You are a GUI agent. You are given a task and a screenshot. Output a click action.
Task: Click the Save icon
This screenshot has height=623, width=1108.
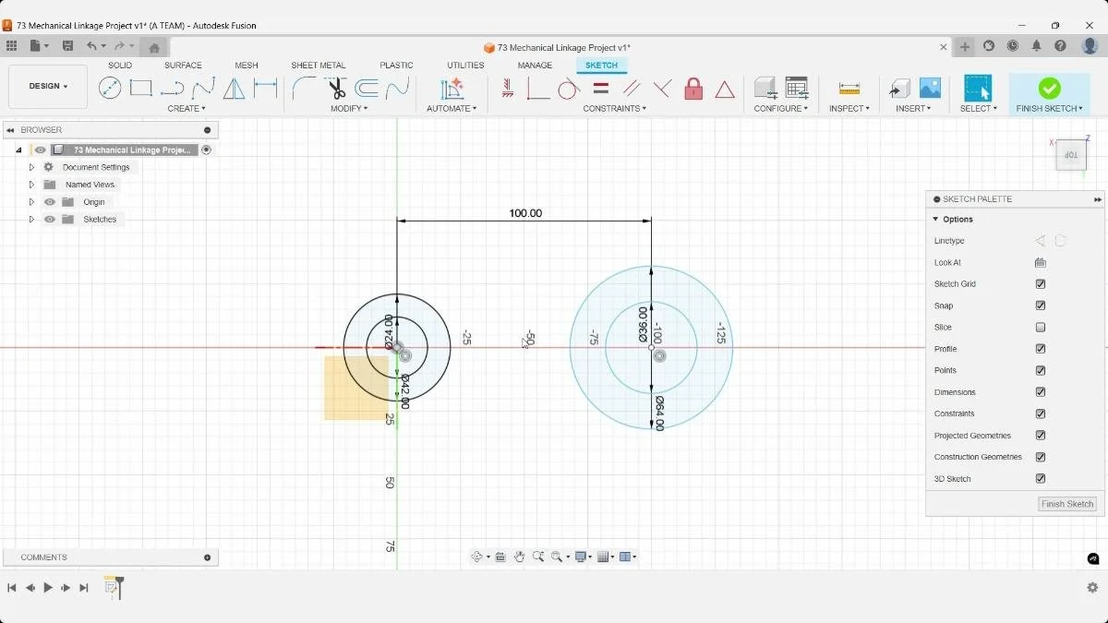pos(67,46)
